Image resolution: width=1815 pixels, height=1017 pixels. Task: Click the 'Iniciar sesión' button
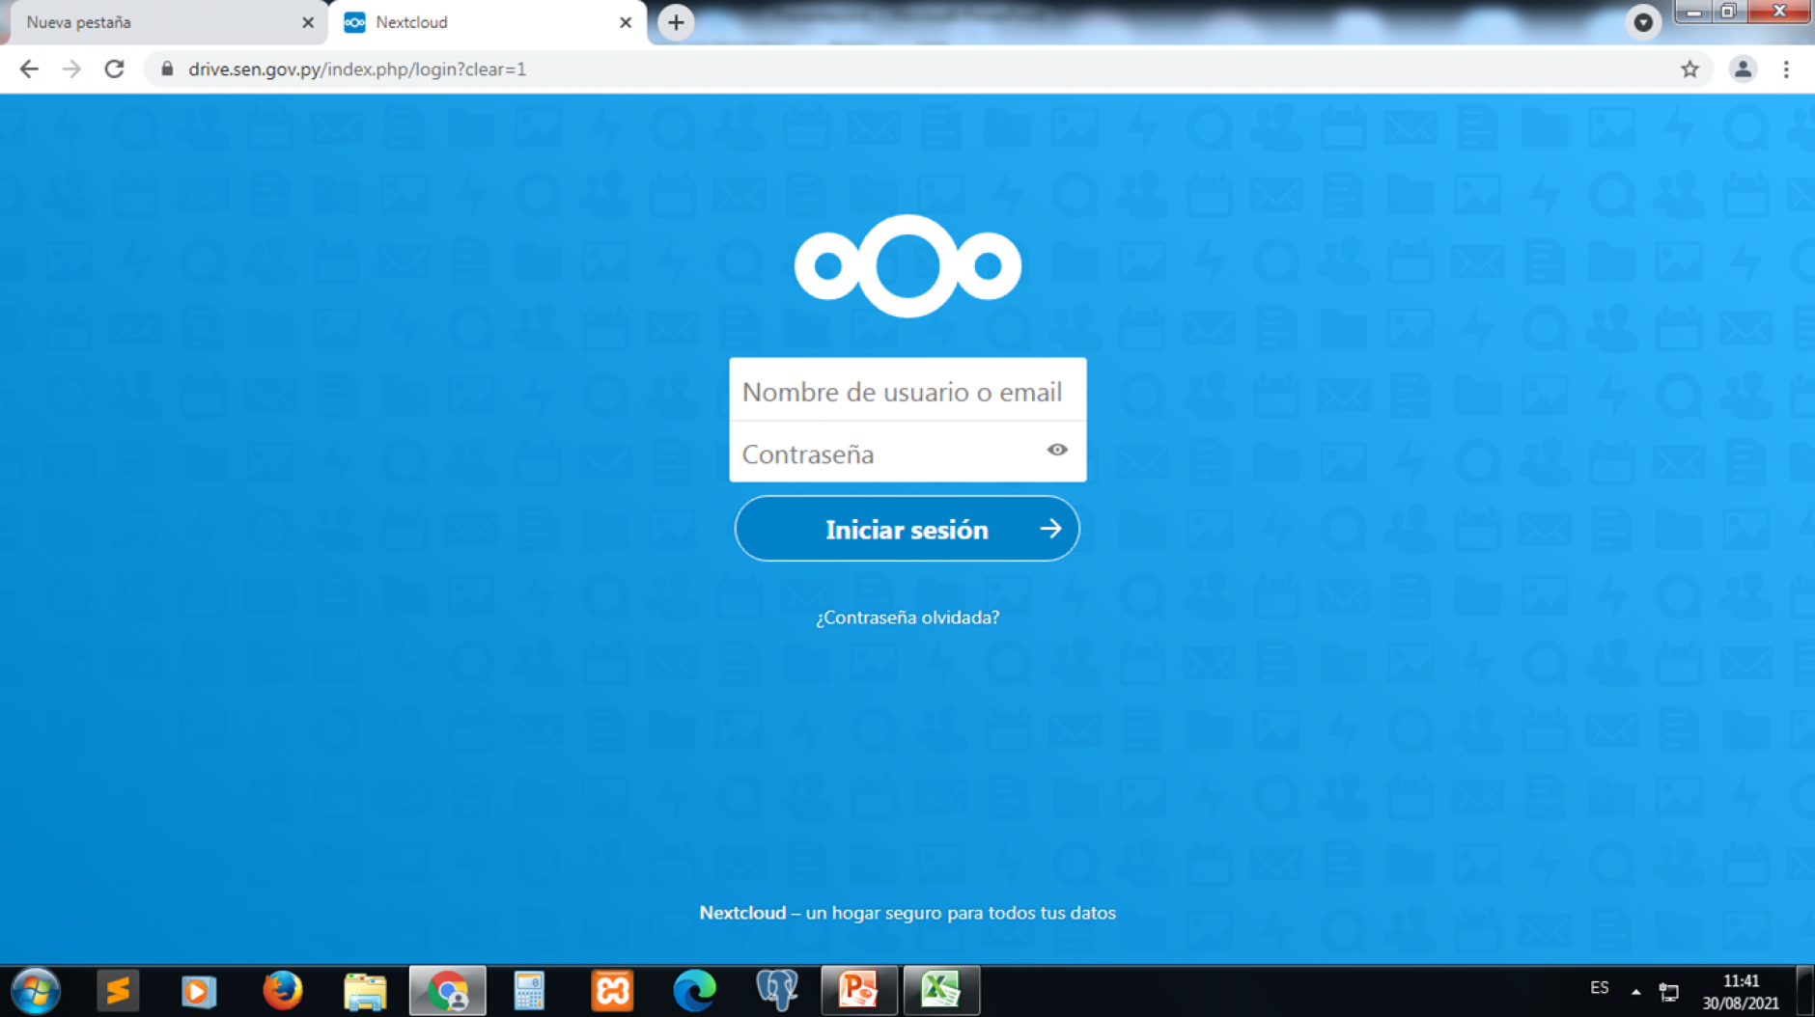[x=907, y=529]
